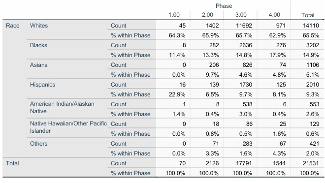The width and height of the screenshot is (325, 183).
Task: Click the Phase 4.00 column header
Action: pyautogui.click(x=274, y=15)
